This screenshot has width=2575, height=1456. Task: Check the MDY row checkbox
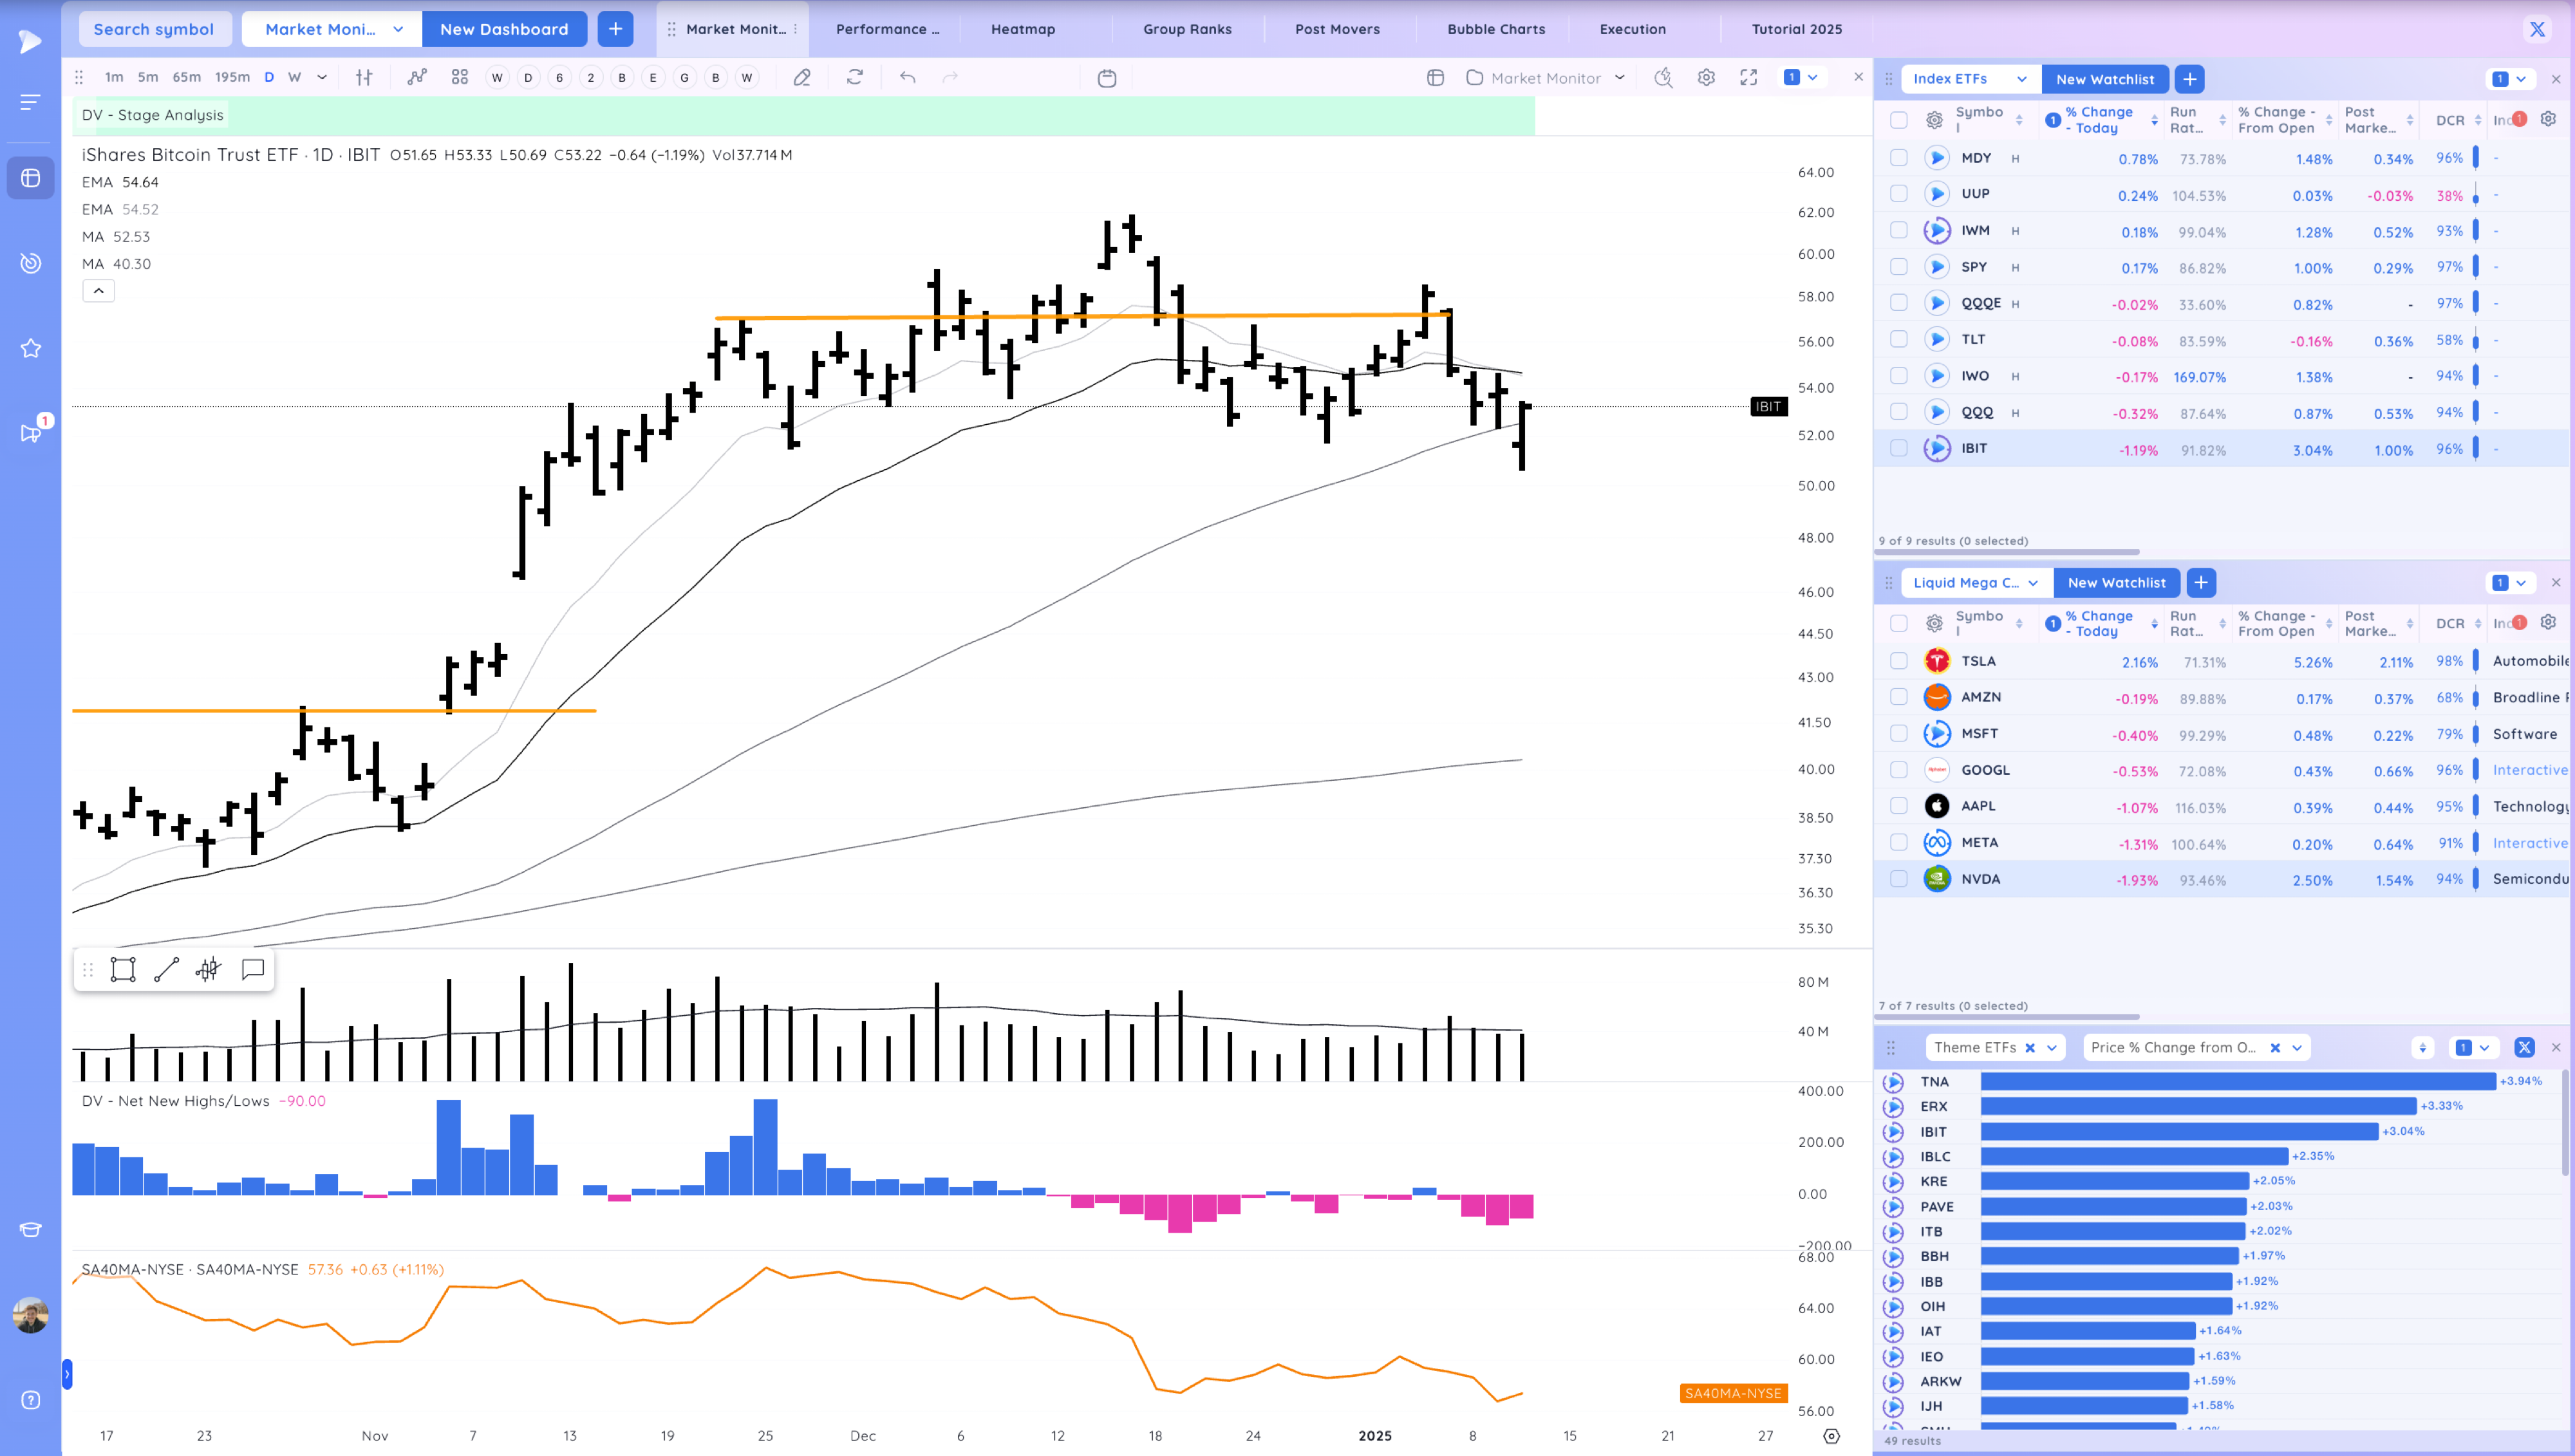[1898, 158]
